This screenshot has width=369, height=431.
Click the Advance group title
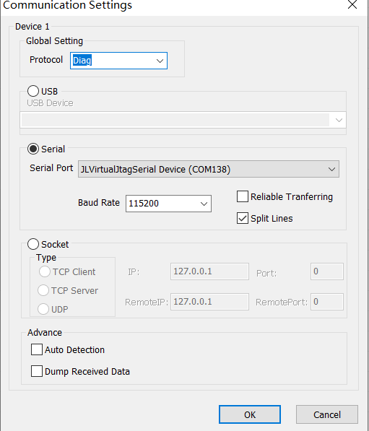point(45,333)
